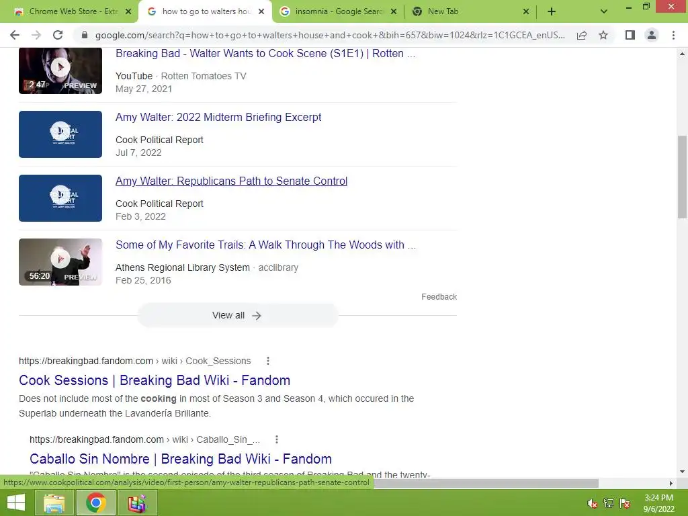
Task: Play the 56:20 Walk Through The Woods thumbnail
Action: tap(60, 262)
